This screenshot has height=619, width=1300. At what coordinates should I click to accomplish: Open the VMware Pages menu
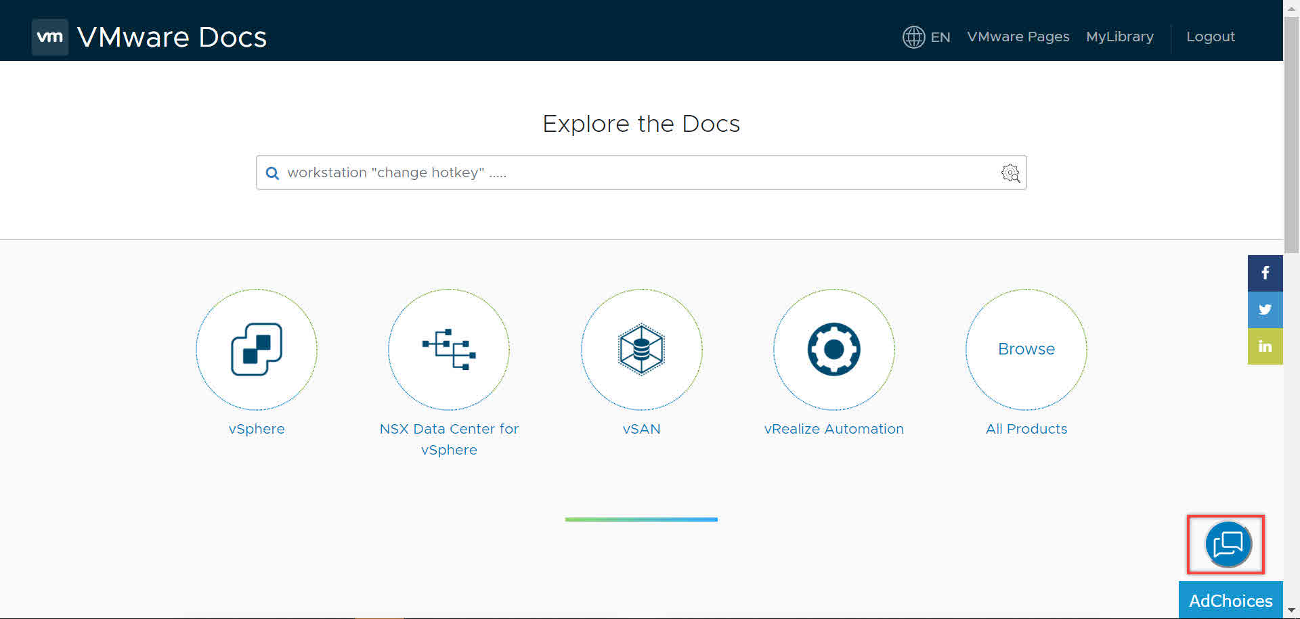(1018, 37)
